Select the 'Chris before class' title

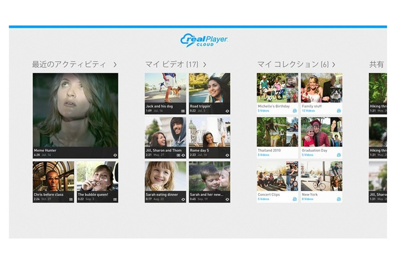(x=49, y=194)
